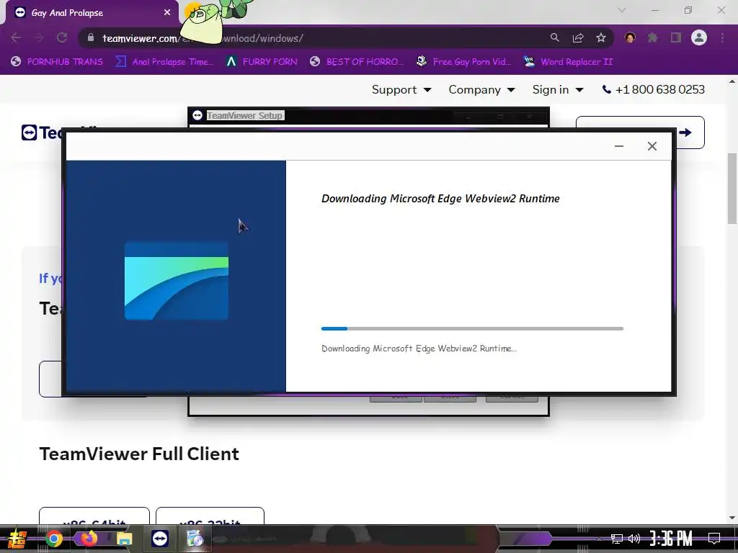
Task: Click the x86 32bit download button
Action: [210, 516]
